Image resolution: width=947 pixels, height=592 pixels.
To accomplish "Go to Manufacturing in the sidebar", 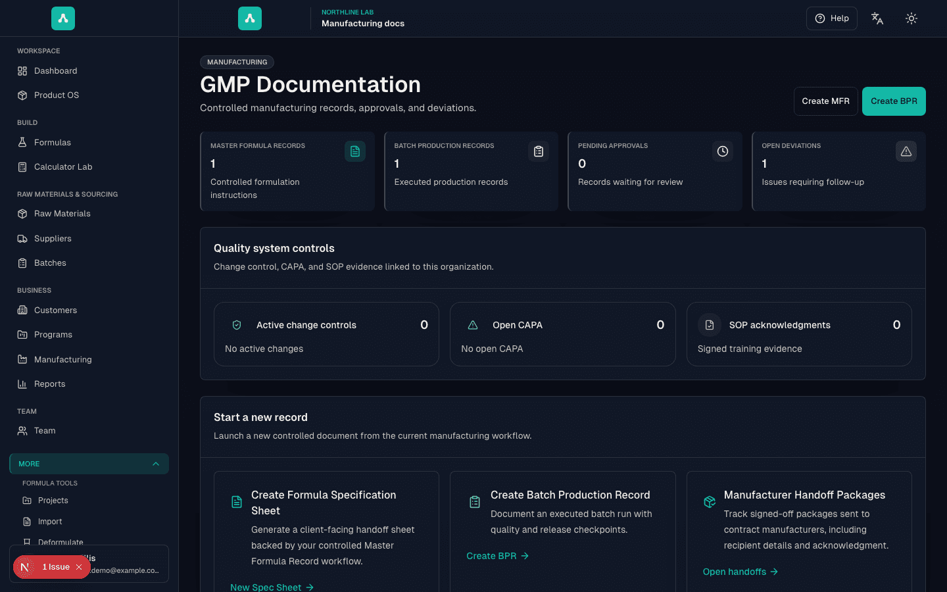I will coord(89,360).
